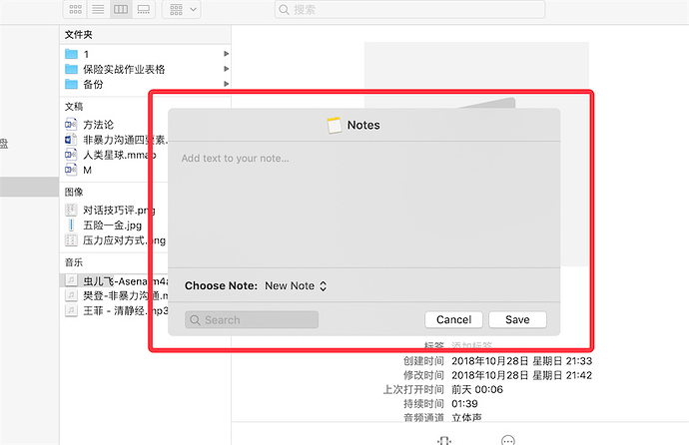Click the Search field in Notes dialog
The image size is (689, 445).
coord(252,319)
